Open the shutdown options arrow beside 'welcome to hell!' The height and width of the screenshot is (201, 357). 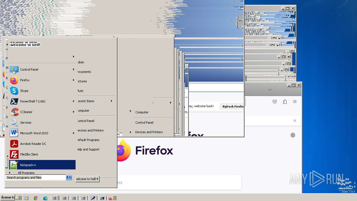coord(98,179)
